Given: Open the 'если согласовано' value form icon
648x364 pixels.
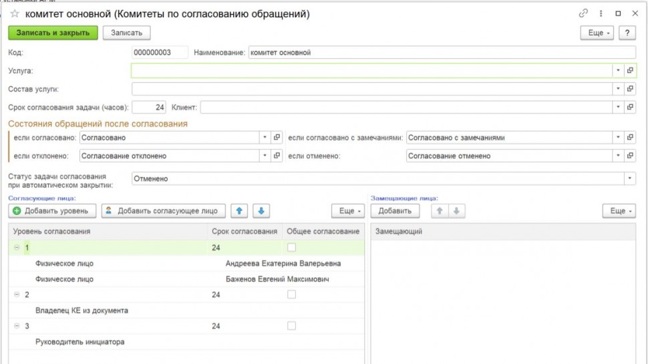Looking at the screenshot, I should pos(277,138).
